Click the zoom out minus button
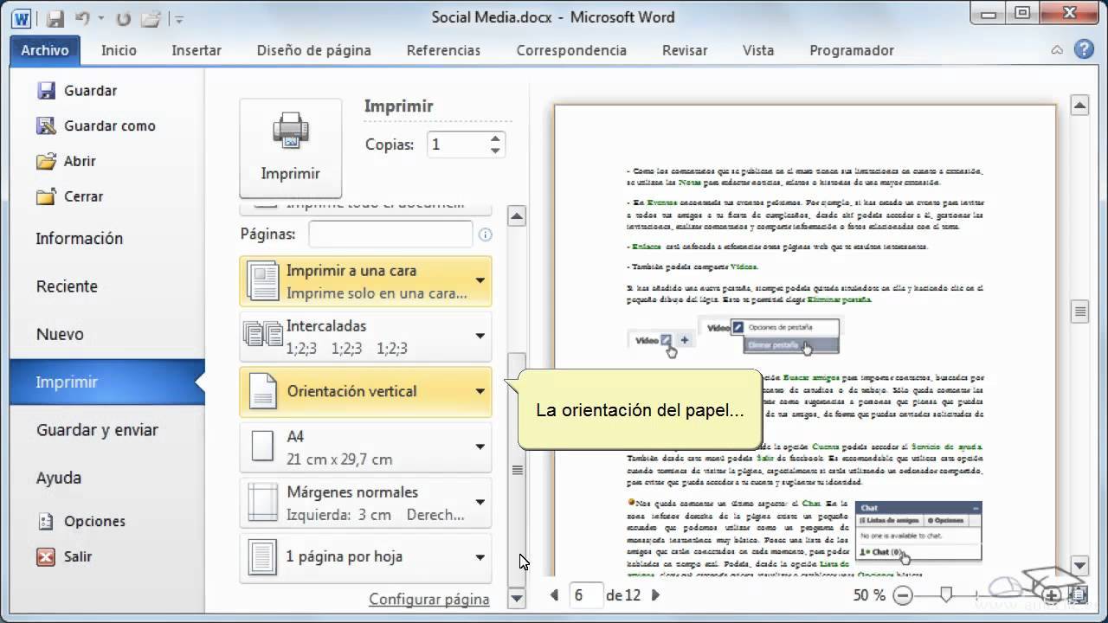1108x623 pixels. click(x=903, y=595)
